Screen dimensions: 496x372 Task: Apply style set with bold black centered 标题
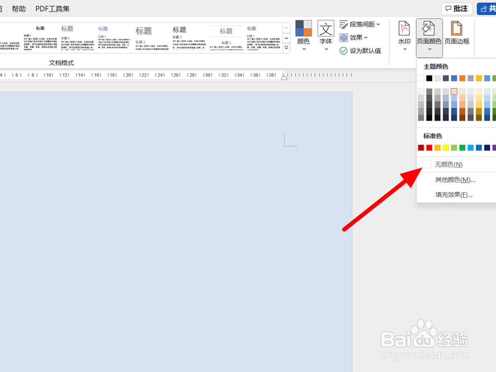[x=40, y=38]
